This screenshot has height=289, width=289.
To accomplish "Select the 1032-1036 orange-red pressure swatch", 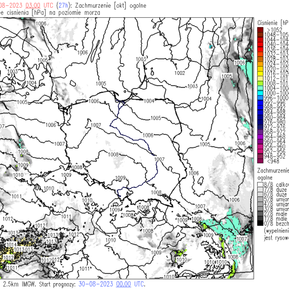I will tap(261, 54).
